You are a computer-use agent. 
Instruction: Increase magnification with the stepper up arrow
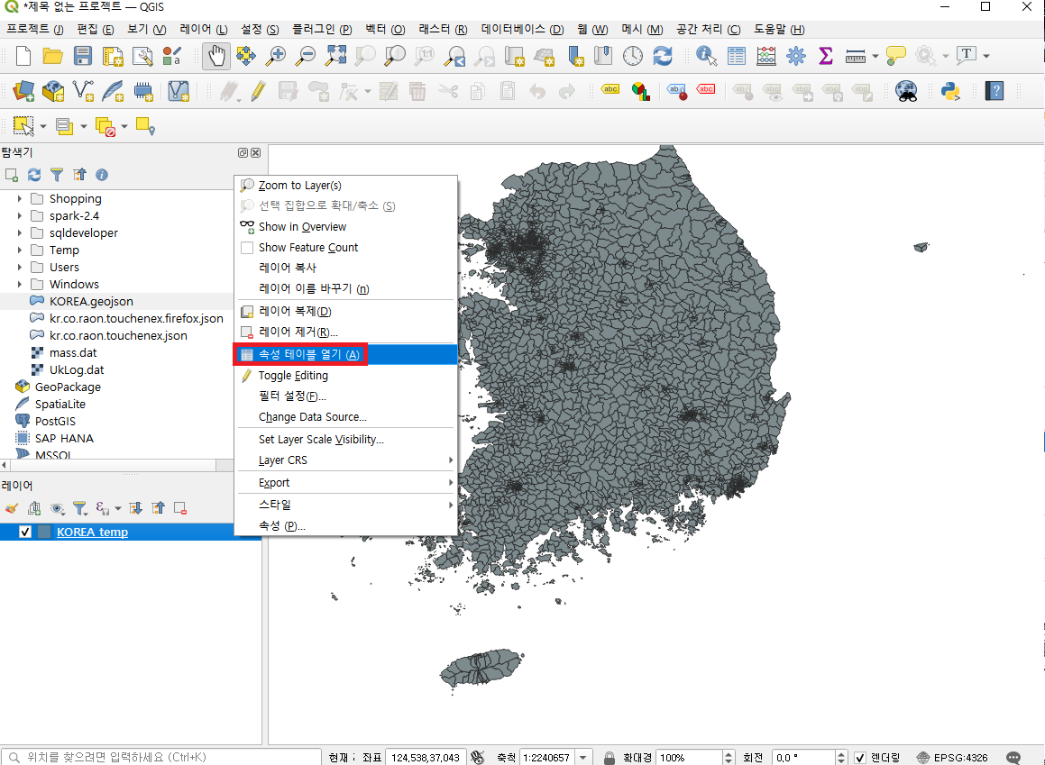coord(728,754)
